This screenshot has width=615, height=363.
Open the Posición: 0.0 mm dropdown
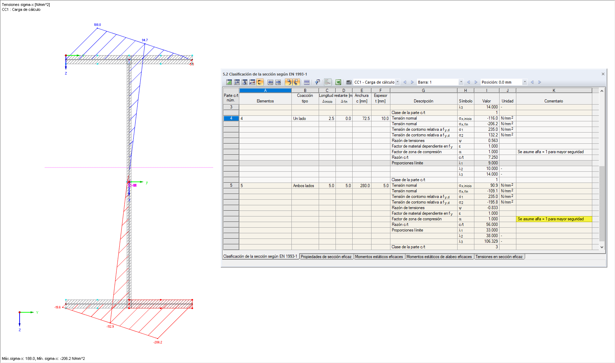pyautogui.click(x=525, y=82)
